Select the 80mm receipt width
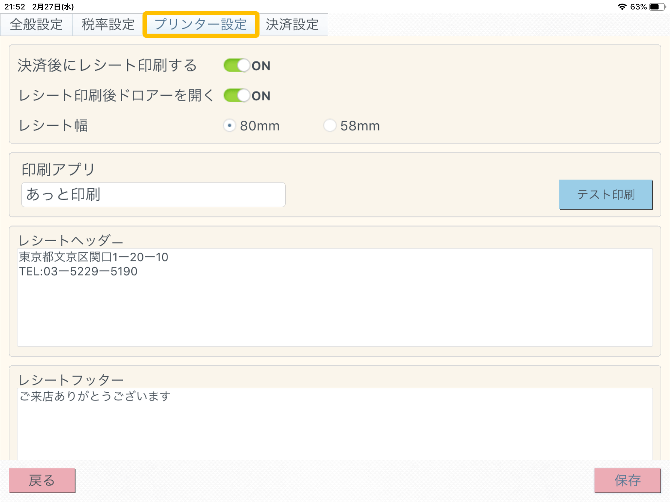Image resolution: width=670 pixels, height=502 pixels. (230, 126)
